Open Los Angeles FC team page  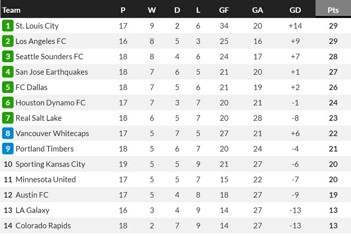pos(41,41)
